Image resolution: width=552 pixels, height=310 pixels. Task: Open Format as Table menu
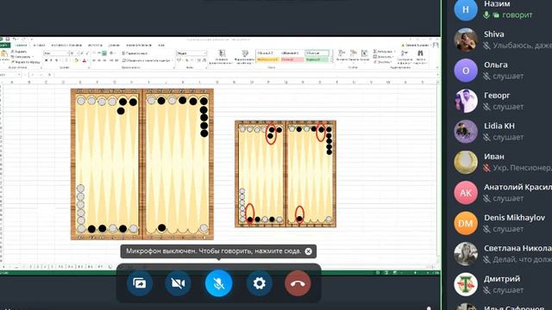(244, 58)
